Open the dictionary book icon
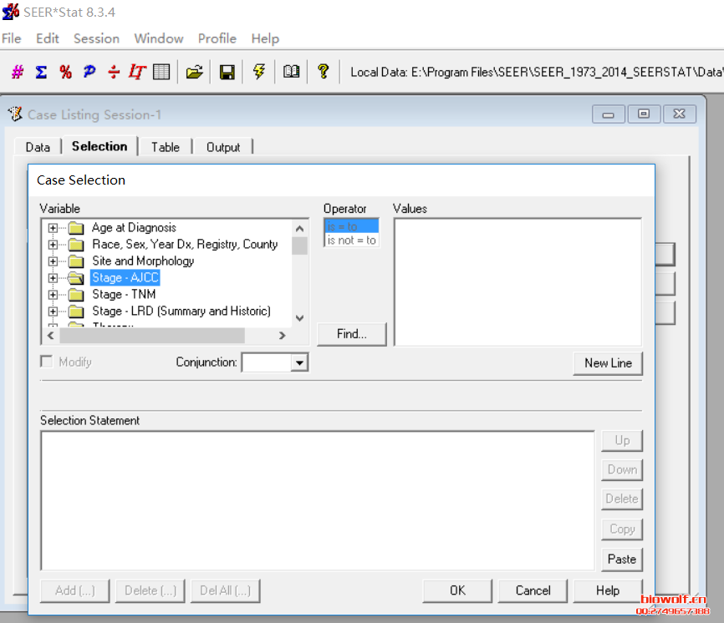 pos(291,72)
